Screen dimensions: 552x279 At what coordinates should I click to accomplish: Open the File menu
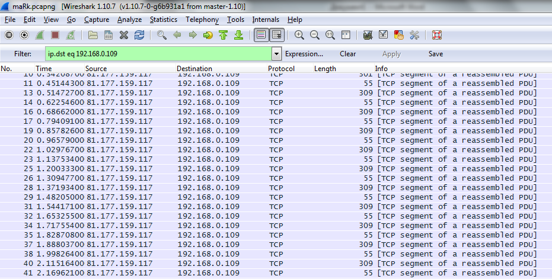(x=10, y=20)
